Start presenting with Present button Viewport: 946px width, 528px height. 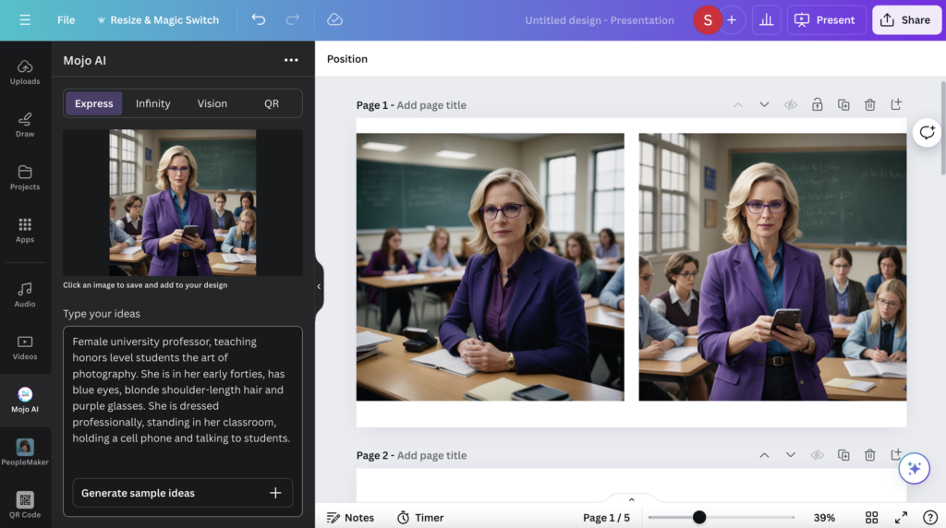point(826,20)
